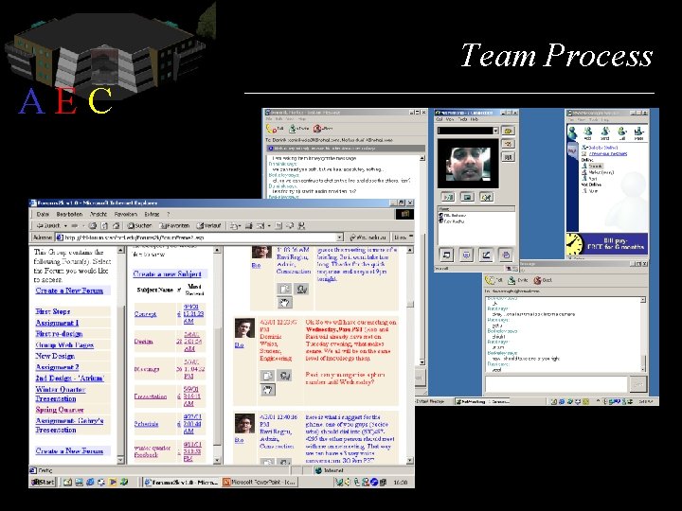Image resolution: width=682 pixels, height=511 pixels.
Task: Open the NetMeeting address combo dropdown
Action: tap(495, 131)
